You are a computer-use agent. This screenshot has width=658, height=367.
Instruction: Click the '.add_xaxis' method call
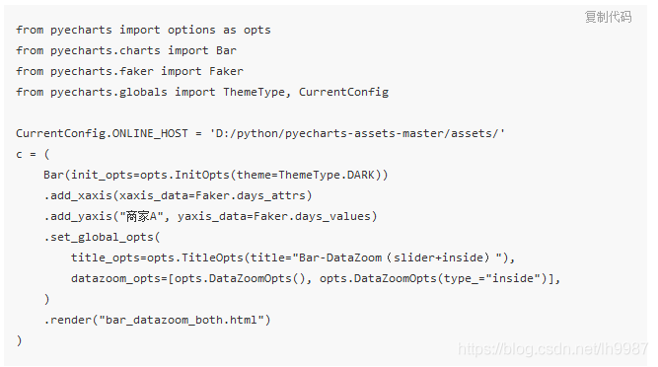tap(78, 196)
